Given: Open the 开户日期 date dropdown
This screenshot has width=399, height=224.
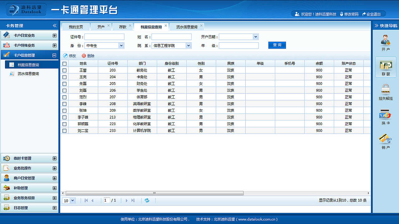Looking at the screenshot, I should point(256,37).
